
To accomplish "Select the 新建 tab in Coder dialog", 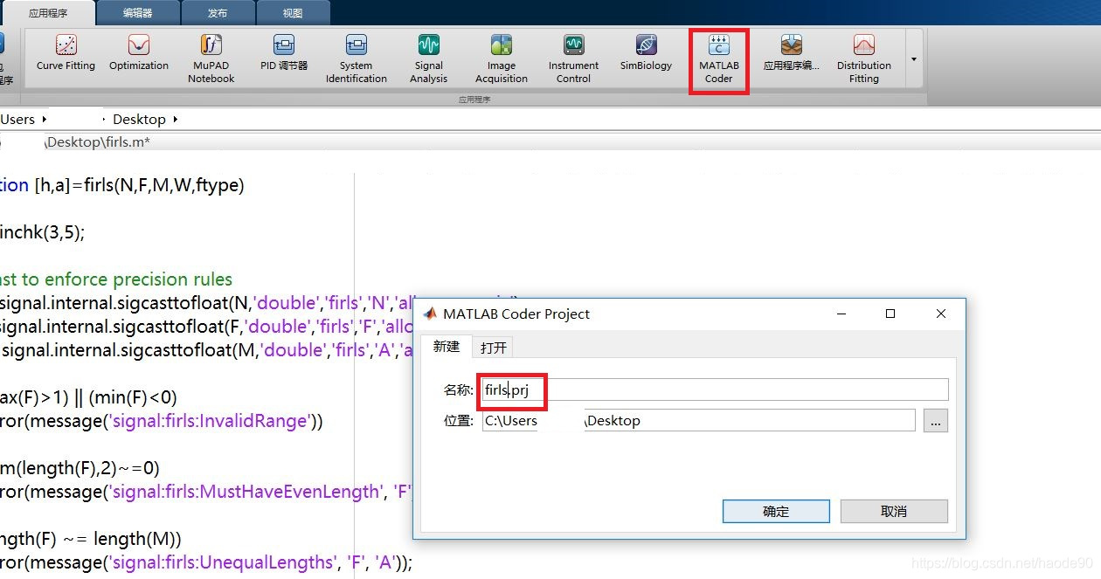I will [x=447, y=347].
